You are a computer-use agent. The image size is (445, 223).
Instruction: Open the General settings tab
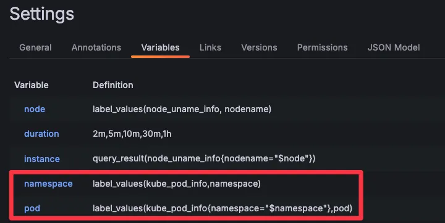[x=35, y=47]
